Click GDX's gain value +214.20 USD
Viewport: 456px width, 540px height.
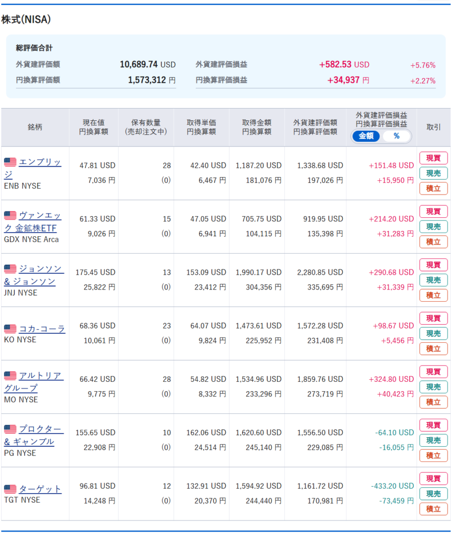tap(391, 219)
